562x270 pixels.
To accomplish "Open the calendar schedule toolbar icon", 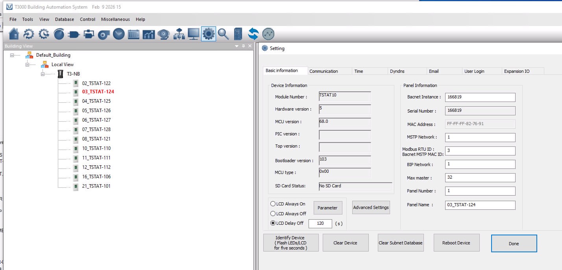I will (133, 34).
